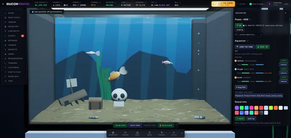Feed the fish for $1

coord(262,47)
